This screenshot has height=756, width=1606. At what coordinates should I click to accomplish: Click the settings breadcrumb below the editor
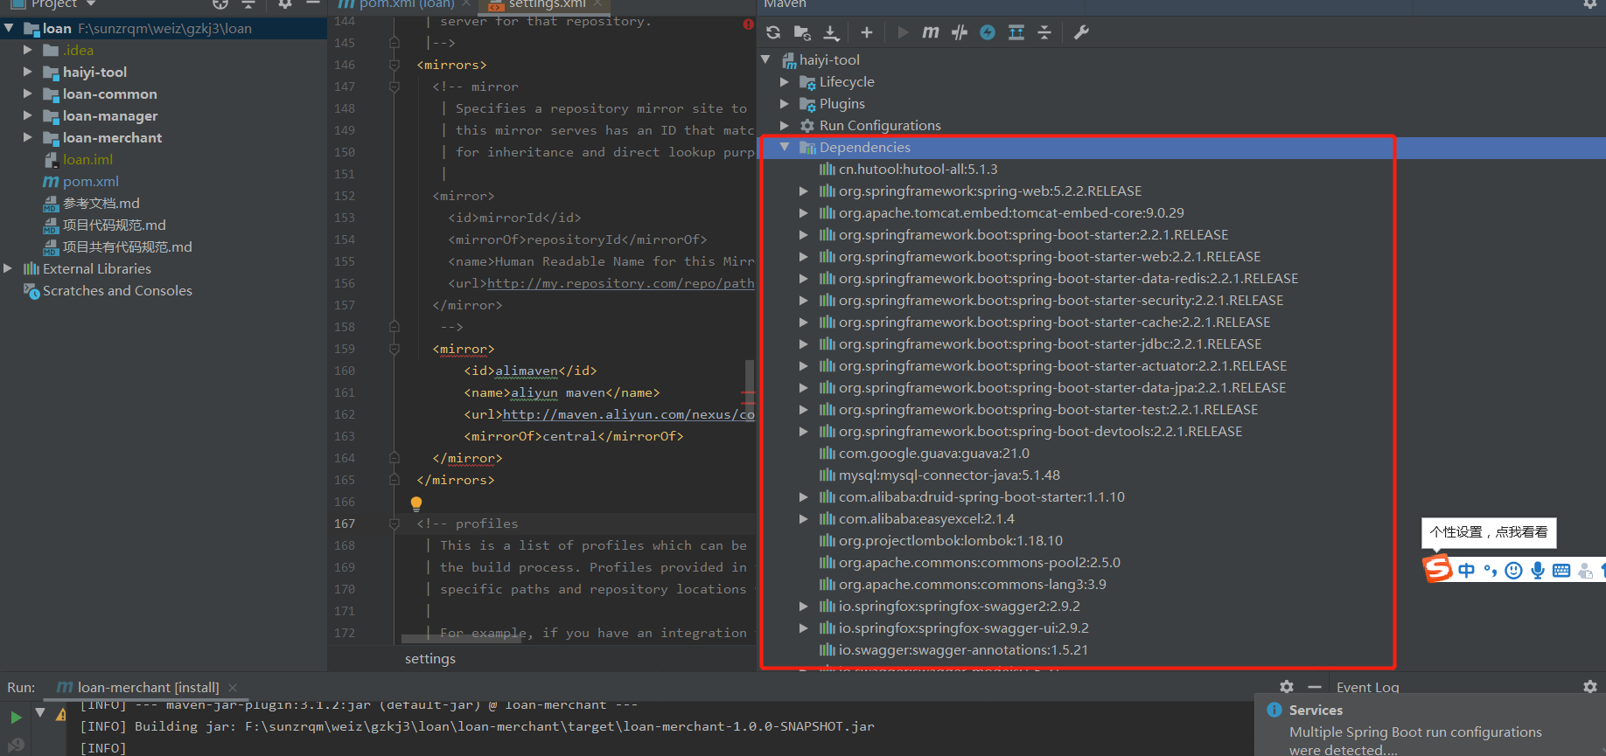430,658
